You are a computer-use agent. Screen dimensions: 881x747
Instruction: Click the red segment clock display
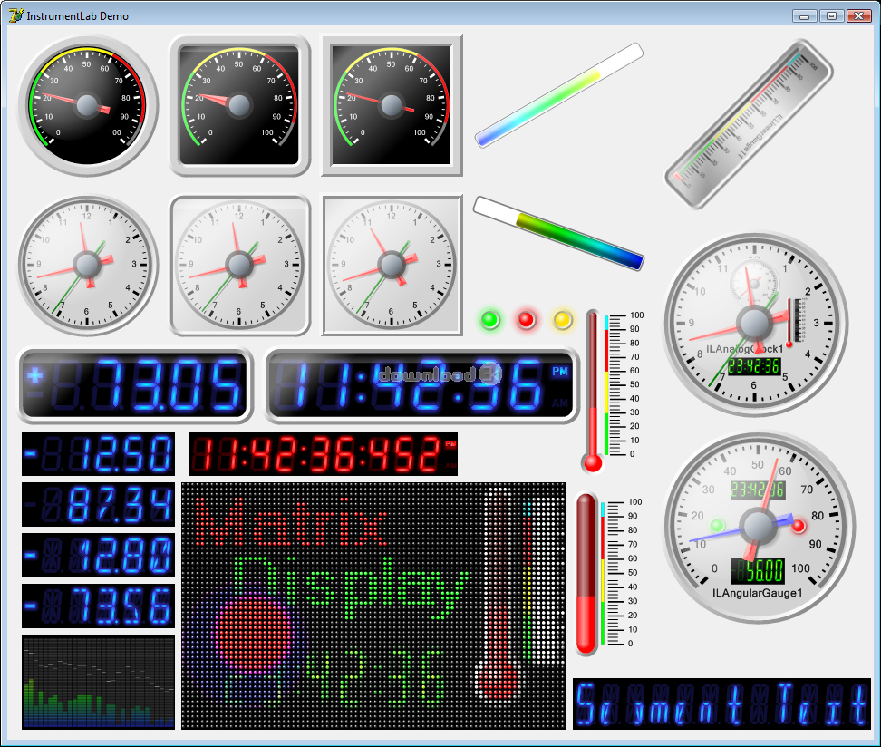coord(324,453)
